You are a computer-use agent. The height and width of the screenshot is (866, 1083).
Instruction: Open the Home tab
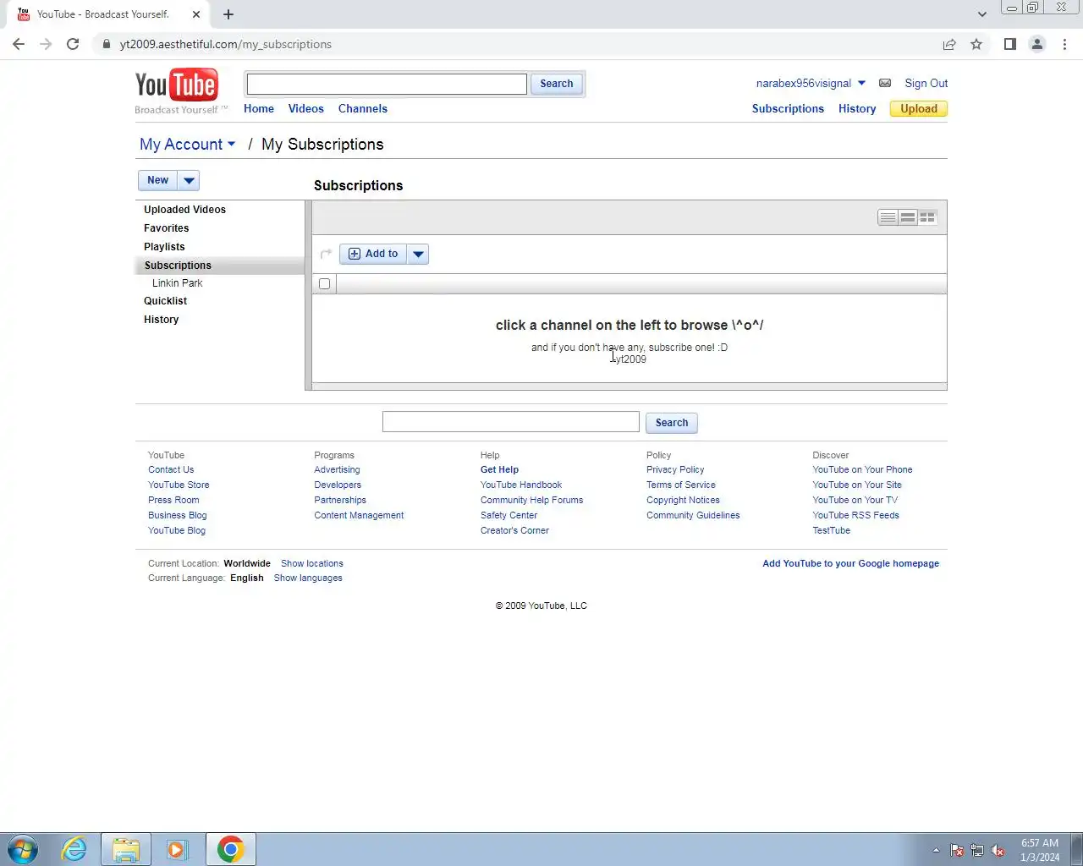(x=259, y=108)
